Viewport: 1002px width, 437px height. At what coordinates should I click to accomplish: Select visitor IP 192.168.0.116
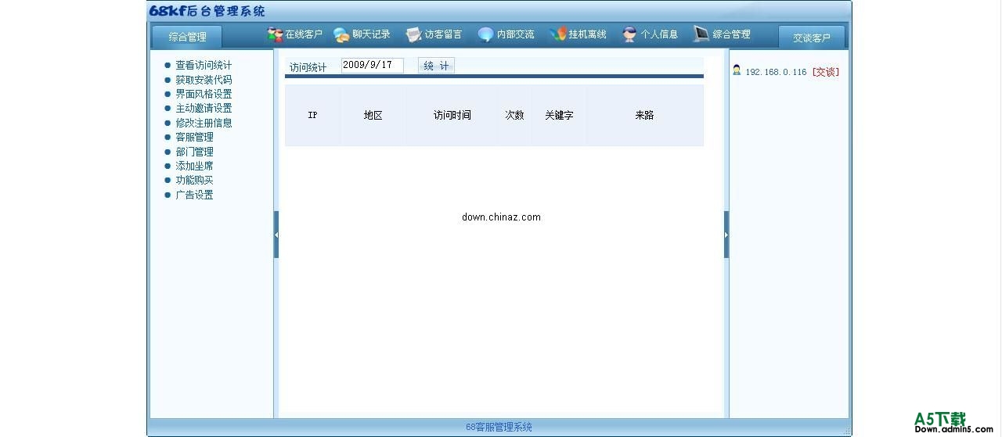click(x=776, y=72)
